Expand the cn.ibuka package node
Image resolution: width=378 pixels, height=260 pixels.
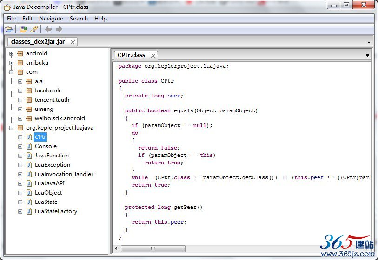click(x=11, y=63)
